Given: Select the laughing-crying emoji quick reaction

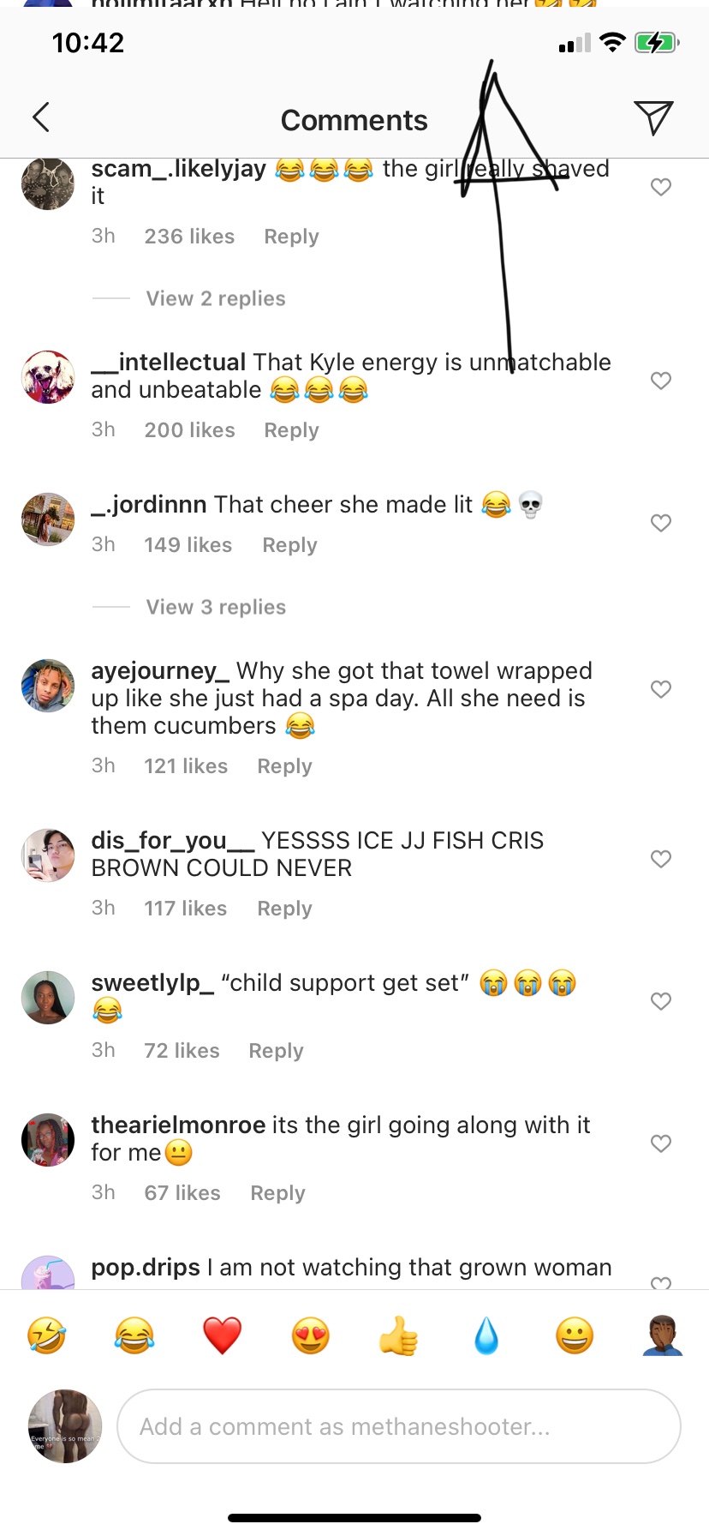Looking at the screenshot, I should pyautogui.click(x=134, y=1334).
